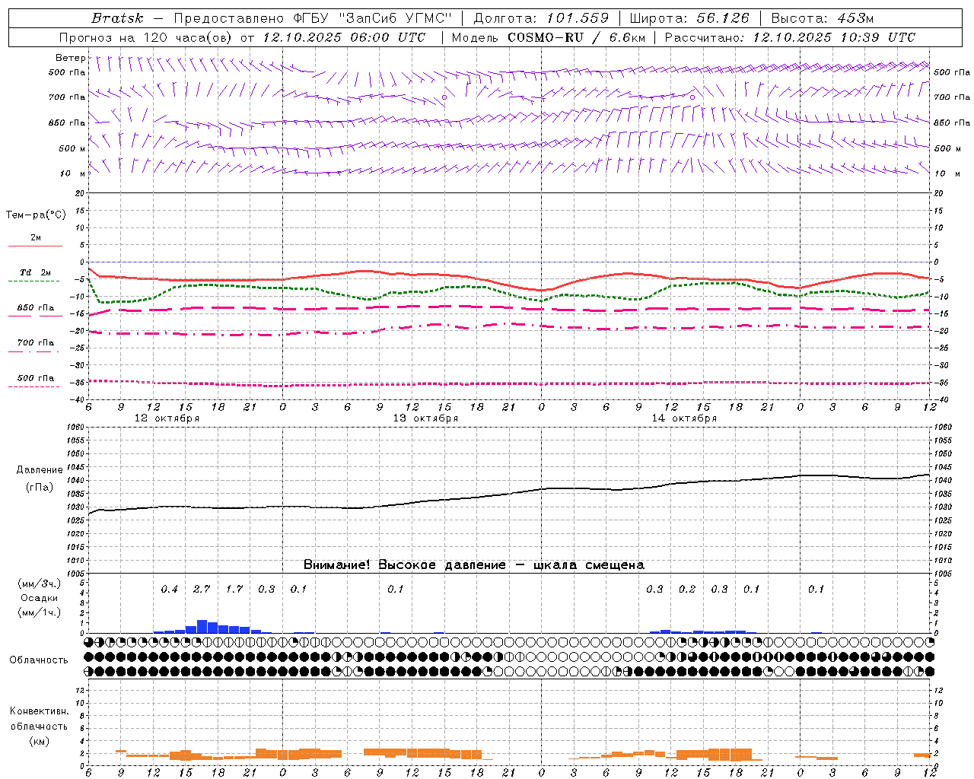Click the Давление pressure panel label

[x=40, y=470]
